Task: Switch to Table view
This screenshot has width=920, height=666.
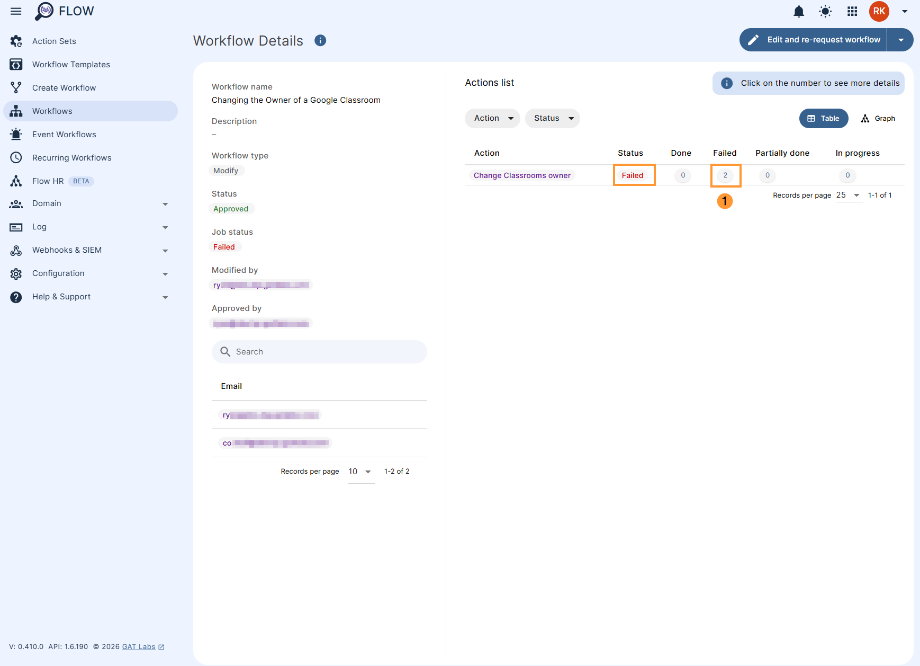Action: click(823, 119)
